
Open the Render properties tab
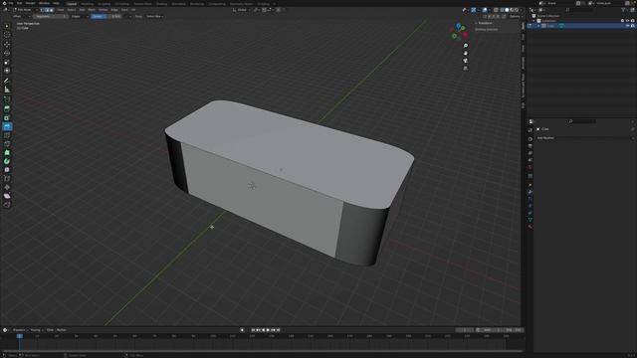coord(531,139)
